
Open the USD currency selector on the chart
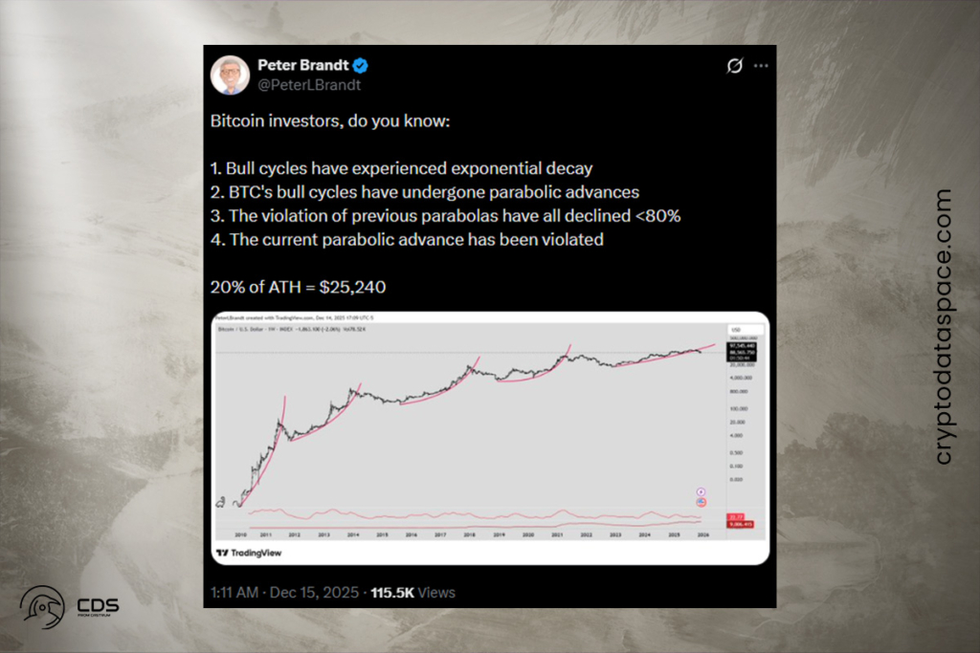coord(735,328)
